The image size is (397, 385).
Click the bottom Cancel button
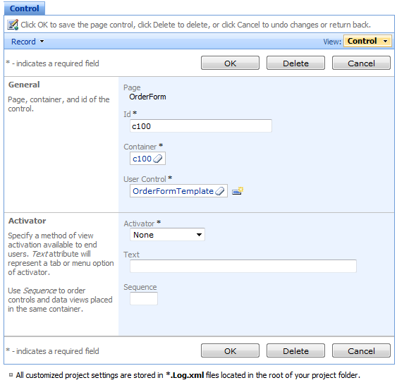tap(361, 351)
